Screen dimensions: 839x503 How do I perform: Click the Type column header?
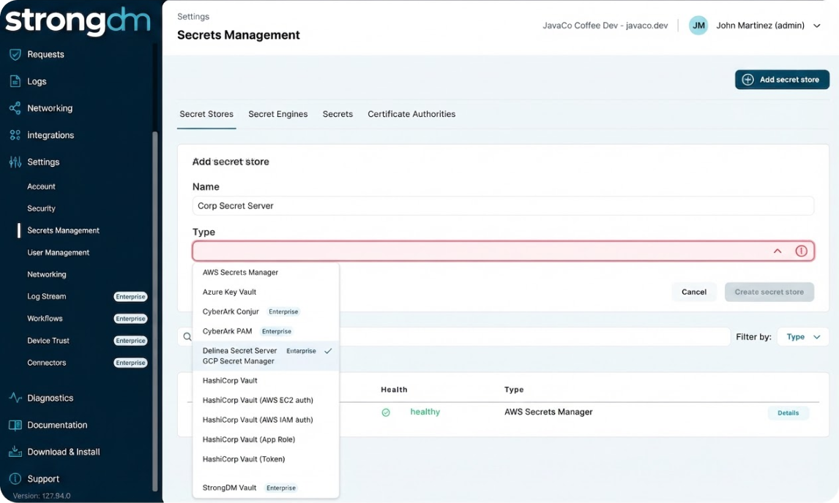[x=514, y=390]
